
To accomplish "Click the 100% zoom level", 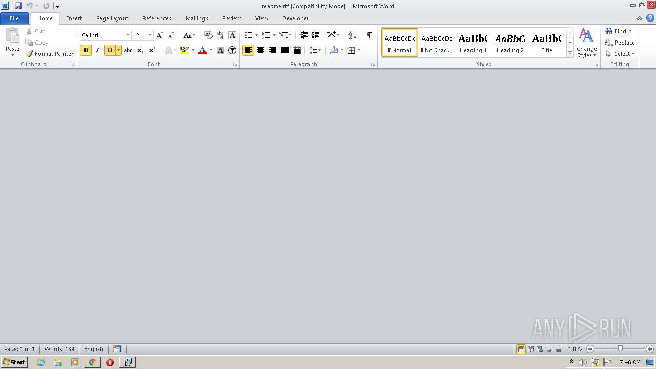I will [575, 349].
